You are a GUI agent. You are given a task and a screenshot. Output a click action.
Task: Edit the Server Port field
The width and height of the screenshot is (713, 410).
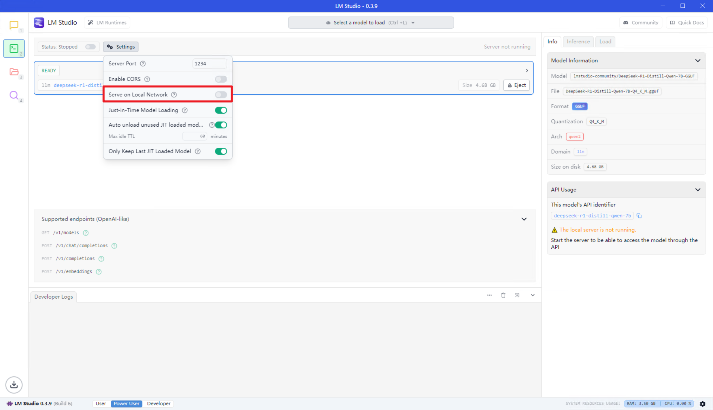click(x=210, y=64)
